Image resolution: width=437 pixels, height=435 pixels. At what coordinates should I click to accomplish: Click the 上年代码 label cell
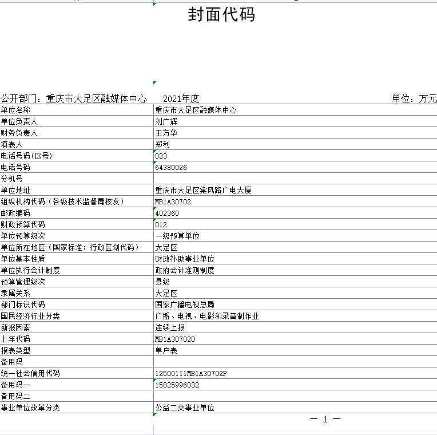[77, 338]
